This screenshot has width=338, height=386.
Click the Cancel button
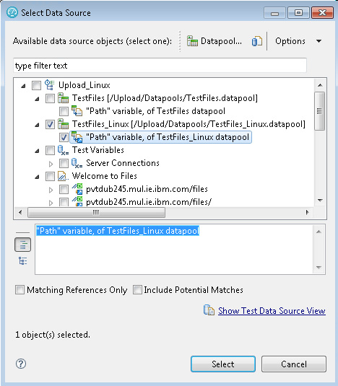pyautogui.click(x=294, y=364)
